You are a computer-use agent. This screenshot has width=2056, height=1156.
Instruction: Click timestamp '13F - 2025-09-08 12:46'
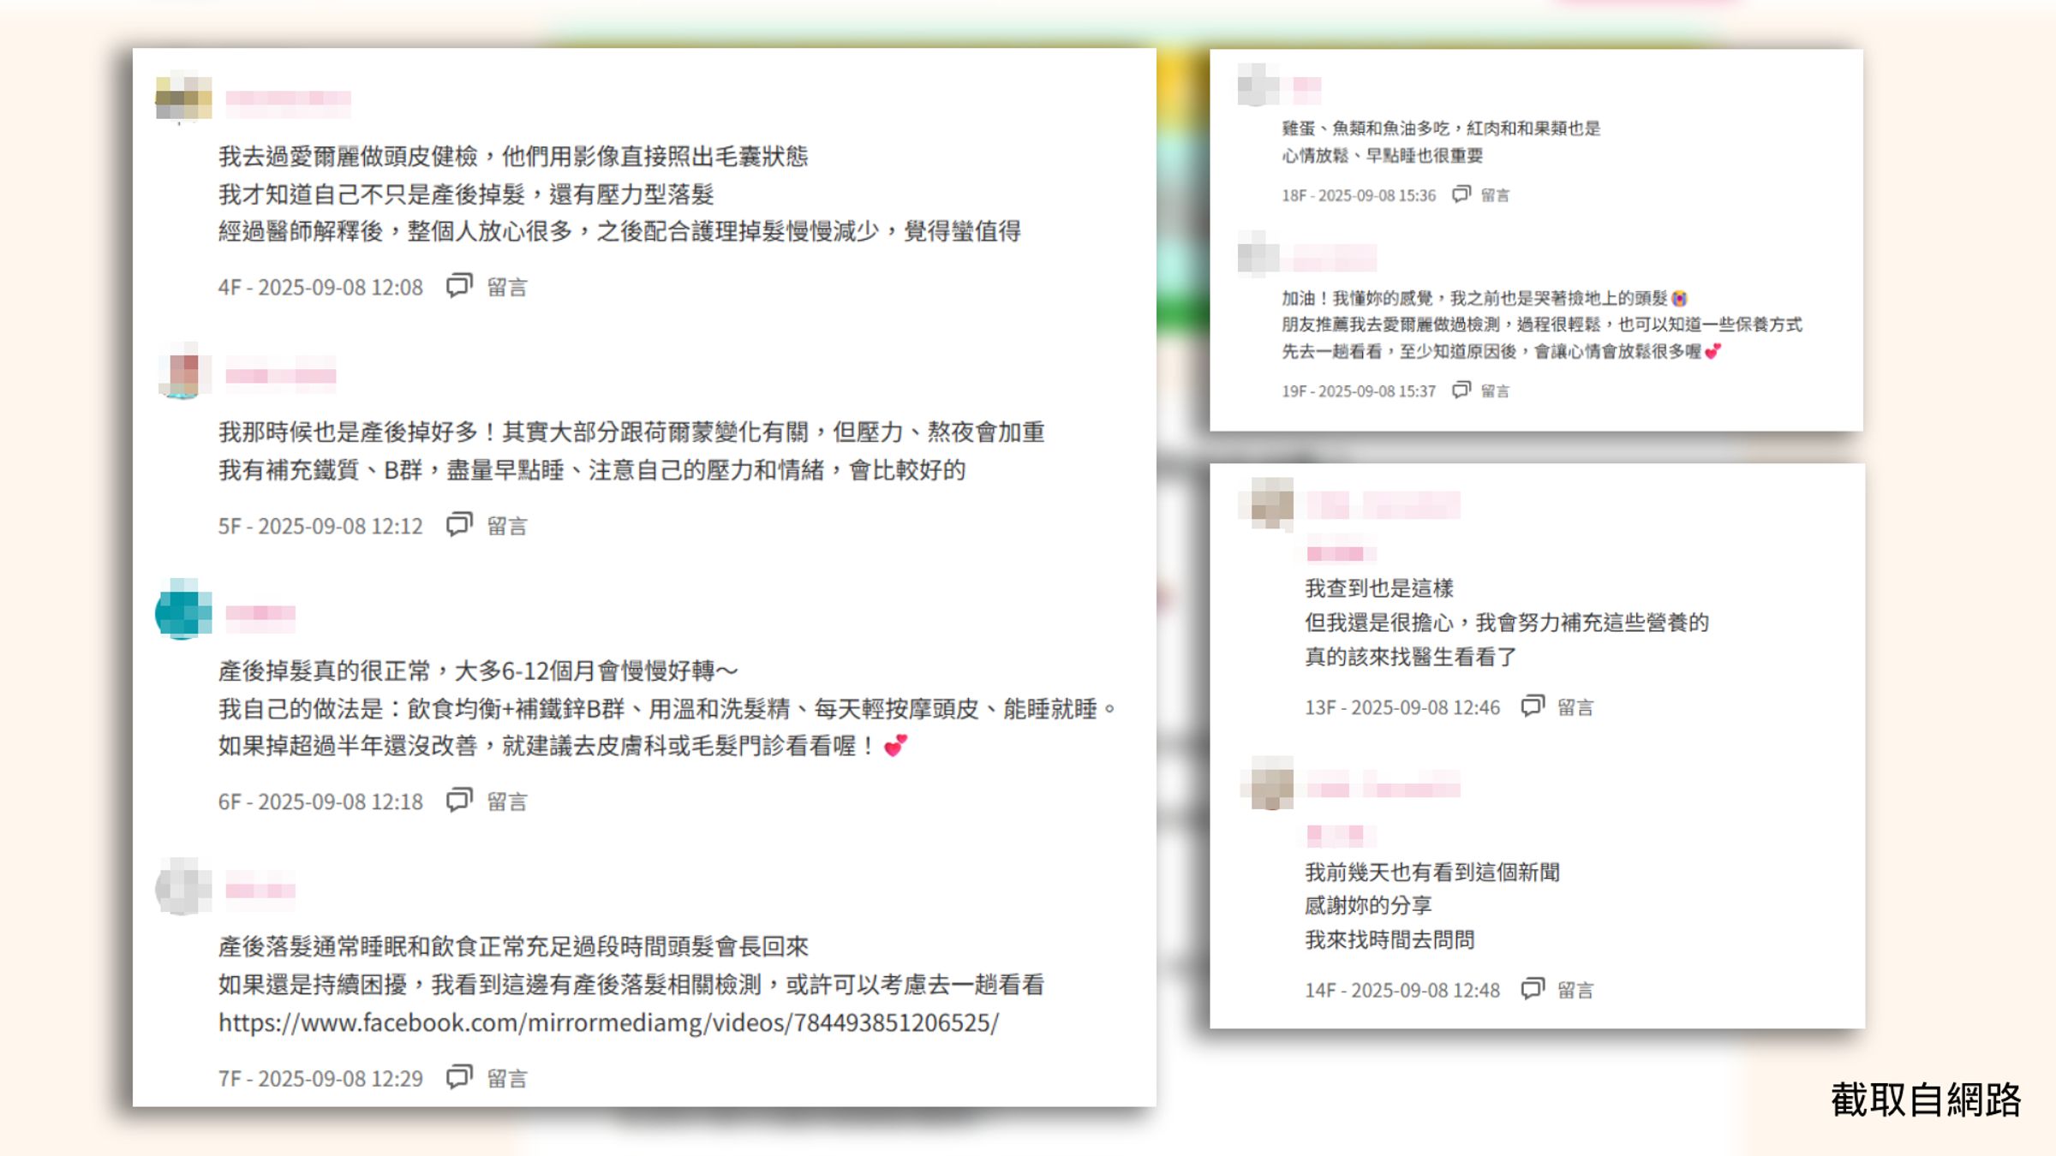tap(1402, 707)
